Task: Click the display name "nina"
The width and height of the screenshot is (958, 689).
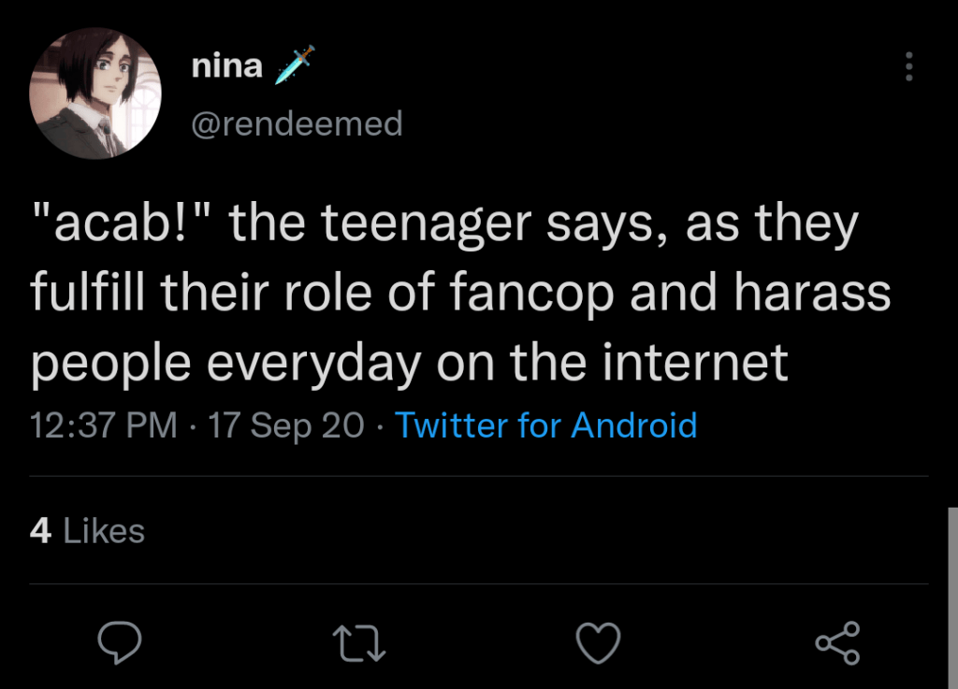Action: pyautogui.click(x=226, y=66)
